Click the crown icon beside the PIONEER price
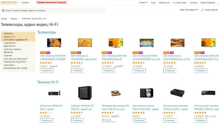 206,116
